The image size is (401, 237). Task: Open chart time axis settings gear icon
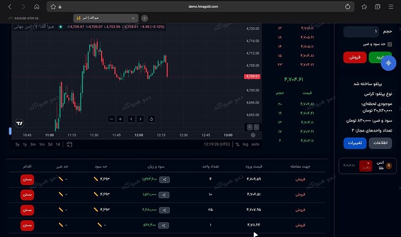(x=253, y=135)
